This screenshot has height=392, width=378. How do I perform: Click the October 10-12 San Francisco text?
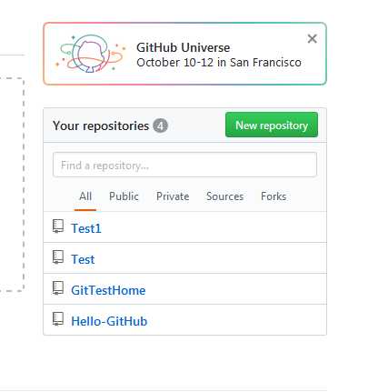219,63
